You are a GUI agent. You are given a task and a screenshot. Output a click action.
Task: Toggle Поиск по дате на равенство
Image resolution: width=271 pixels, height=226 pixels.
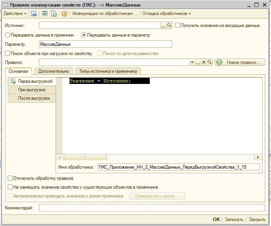(100, 54)
